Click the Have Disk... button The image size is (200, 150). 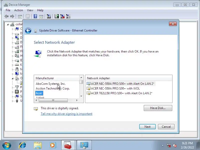[x=158, y=108]
